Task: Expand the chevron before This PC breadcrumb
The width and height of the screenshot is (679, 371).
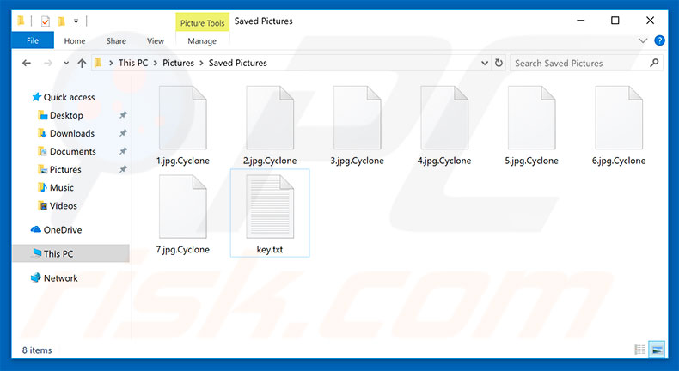Action: click(111, 64)
